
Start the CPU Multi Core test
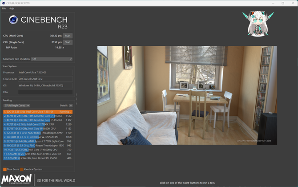point(68,36)
